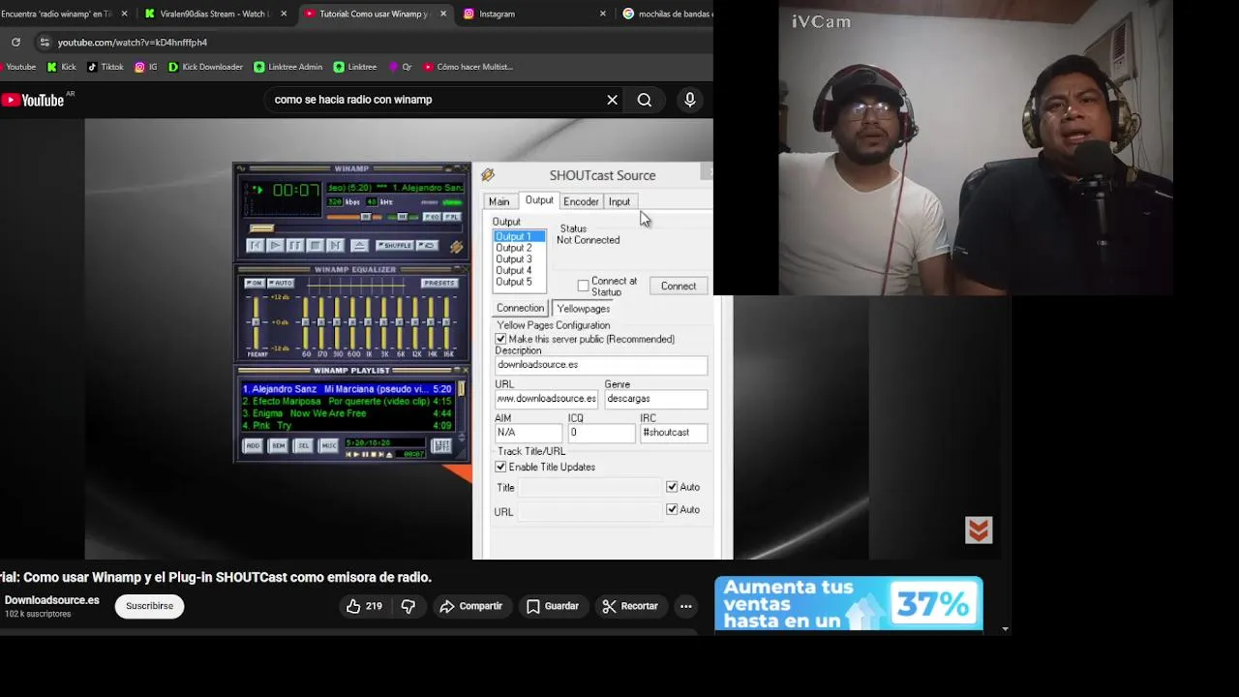Screen dimensions: 1239x697
Task: Click the Connect button
Action: (x=679, y=286)
